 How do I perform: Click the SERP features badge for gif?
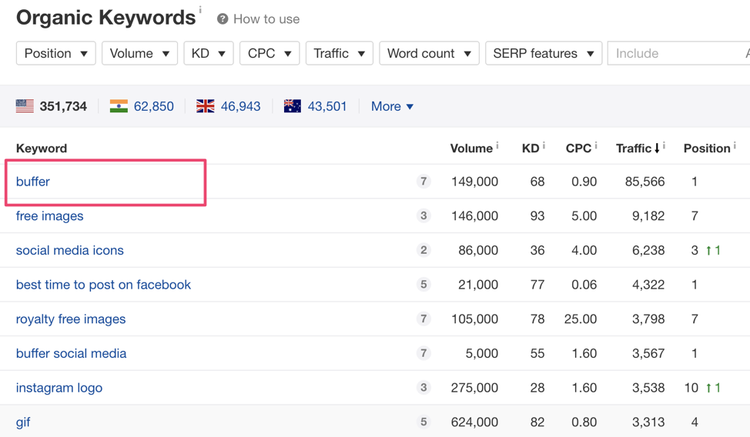click(x=424, y=422)
